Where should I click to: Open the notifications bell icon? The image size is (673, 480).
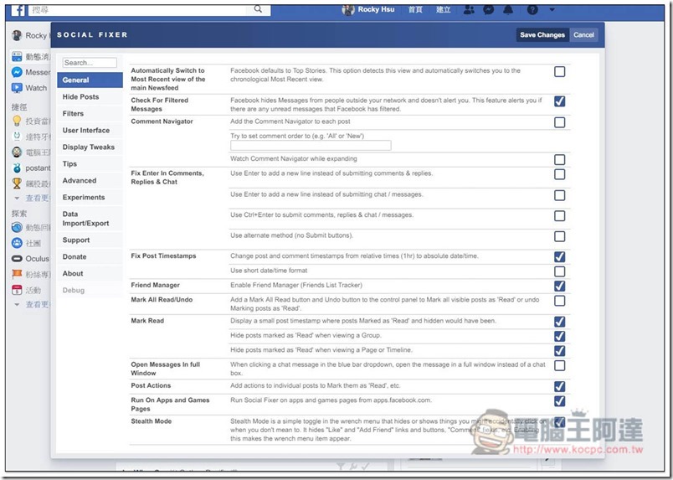click(508, 10)
